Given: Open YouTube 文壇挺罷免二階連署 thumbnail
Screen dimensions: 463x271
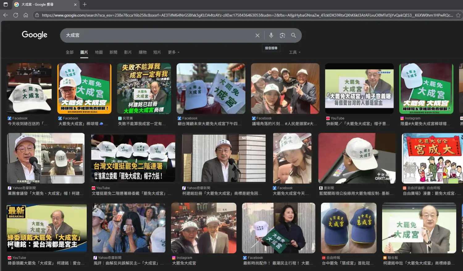Looking at the screenshot, I should (133, 158).
